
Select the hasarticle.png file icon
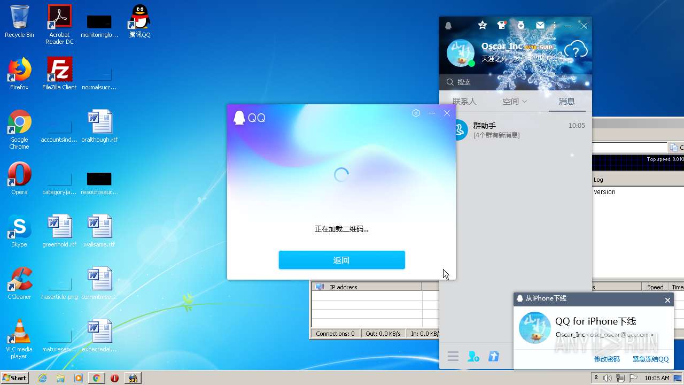59,283
